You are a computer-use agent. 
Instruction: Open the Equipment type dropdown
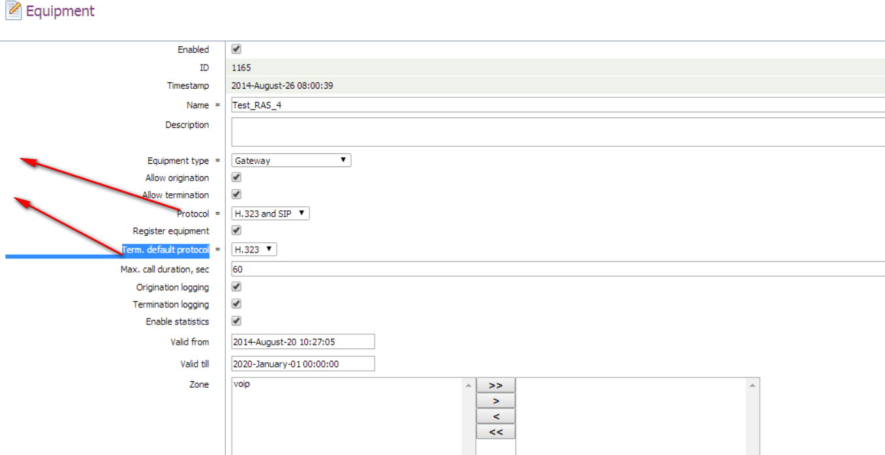291,160
